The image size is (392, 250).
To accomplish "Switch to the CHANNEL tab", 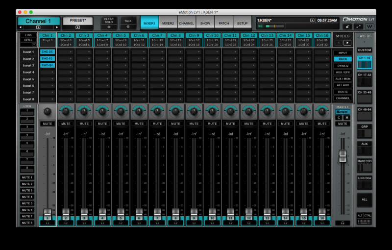I will click(x=187, y=23).
